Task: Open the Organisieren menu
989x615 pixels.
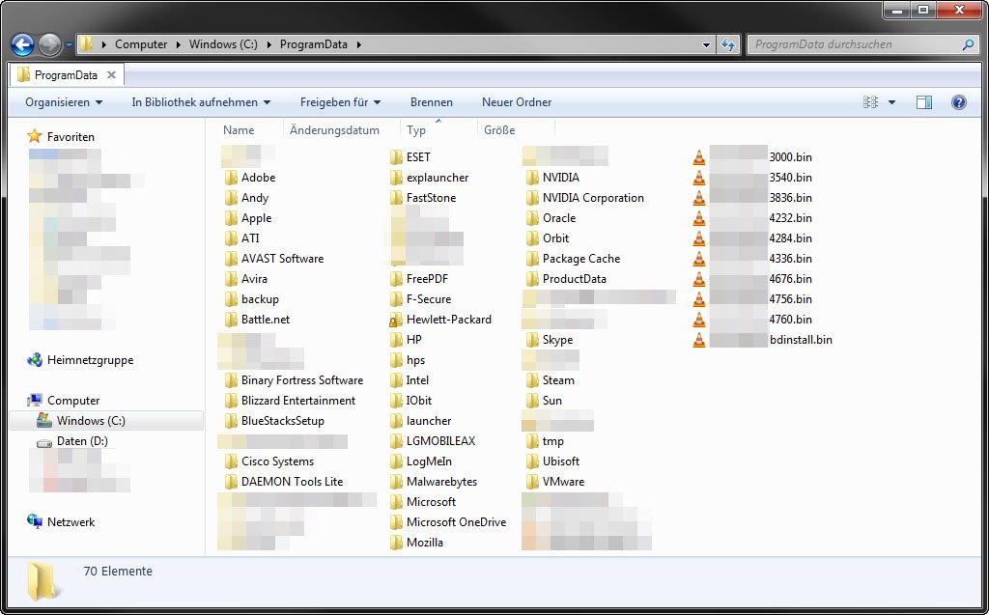Action: click(64, 102)
